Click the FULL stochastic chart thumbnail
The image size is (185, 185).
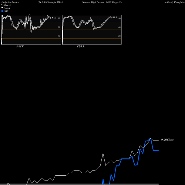(92, 30)
